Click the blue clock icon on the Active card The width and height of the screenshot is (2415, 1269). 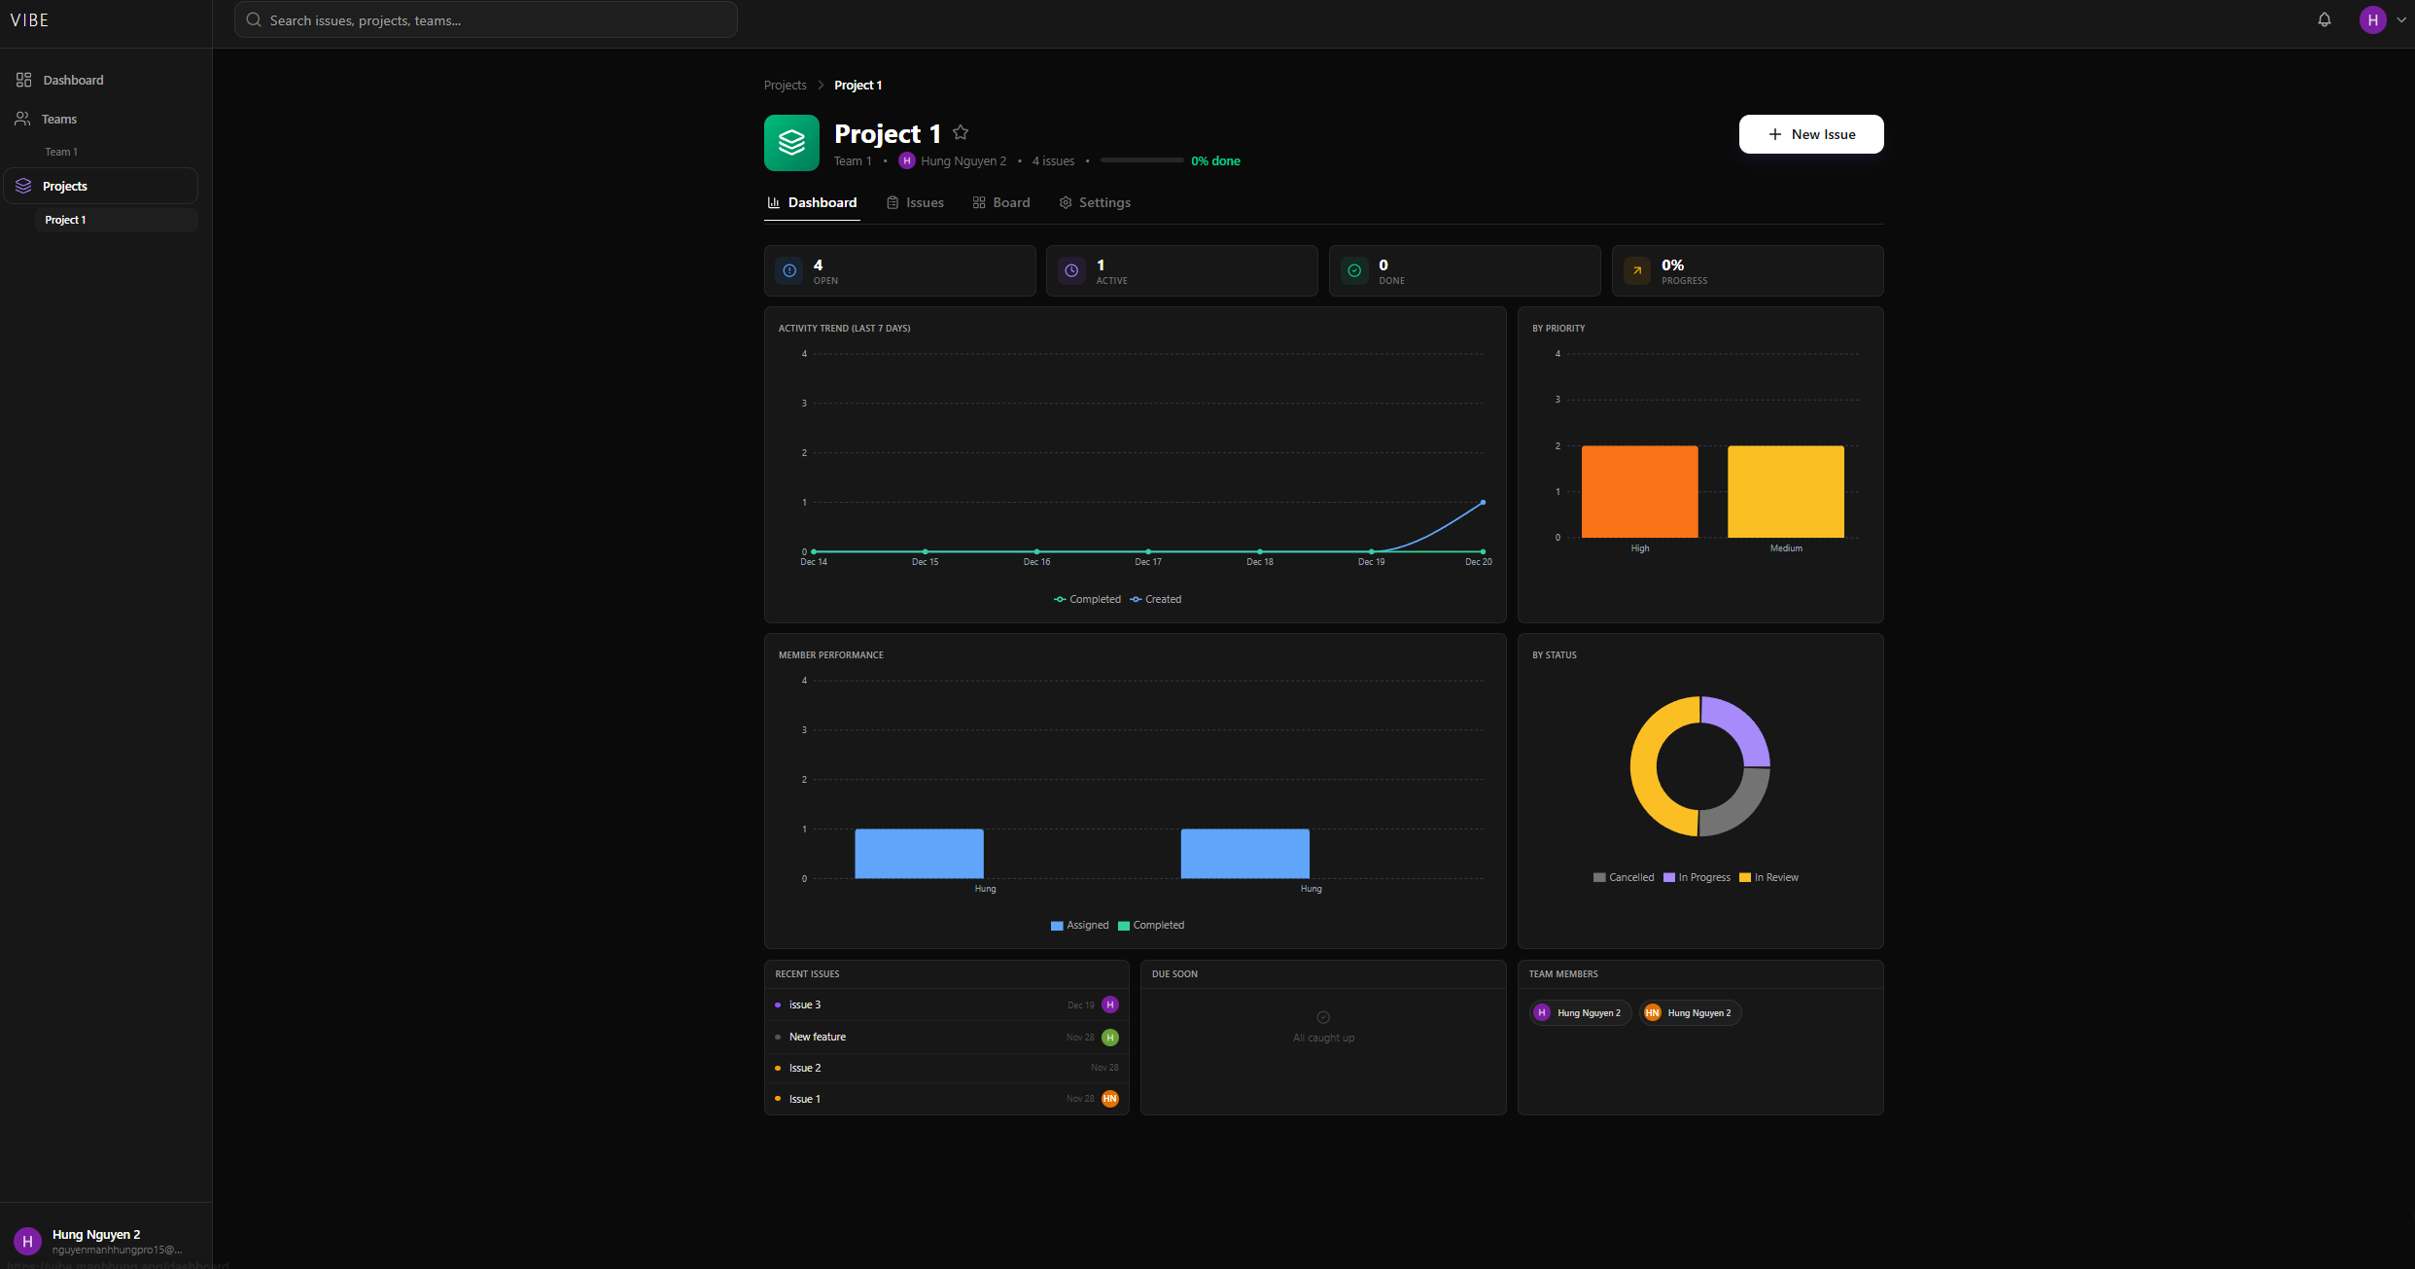pos(1070,270)
